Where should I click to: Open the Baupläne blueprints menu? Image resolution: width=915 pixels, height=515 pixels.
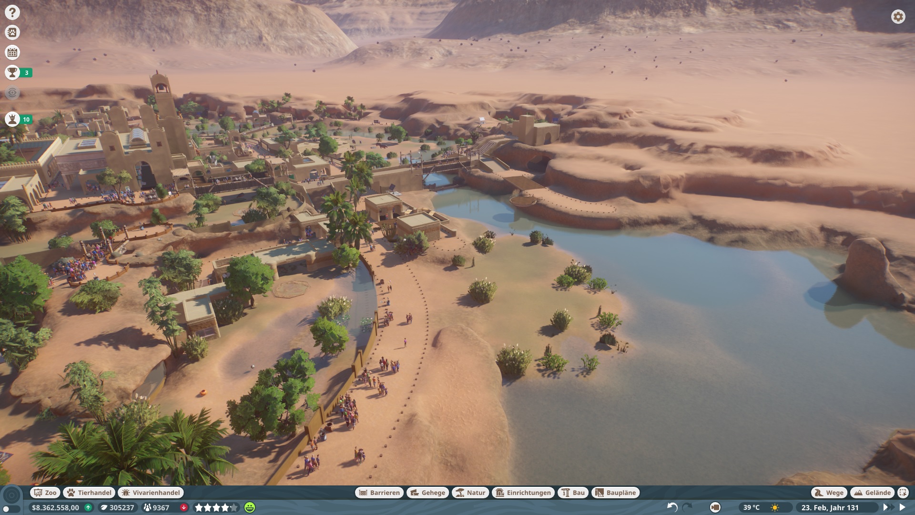615,493
